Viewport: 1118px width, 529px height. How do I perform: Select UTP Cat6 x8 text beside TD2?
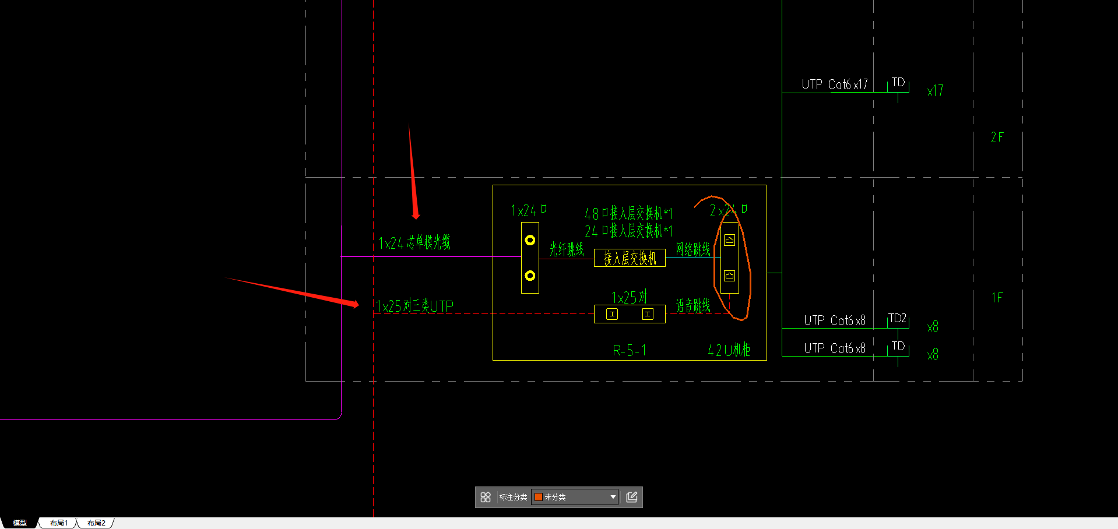(x=835, y=320)
